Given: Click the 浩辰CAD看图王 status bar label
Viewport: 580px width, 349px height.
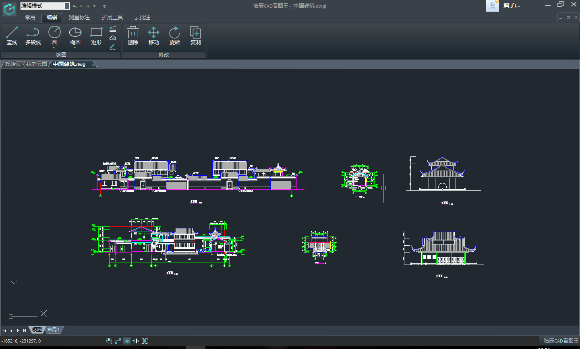Looking at the screenshot, I should 561,341.
